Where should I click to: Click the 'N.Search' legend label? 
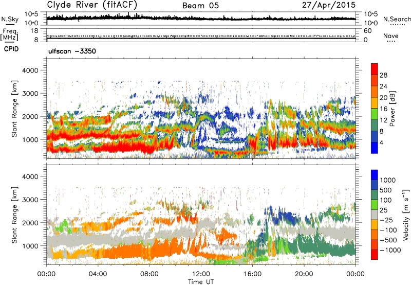(397, 19)
